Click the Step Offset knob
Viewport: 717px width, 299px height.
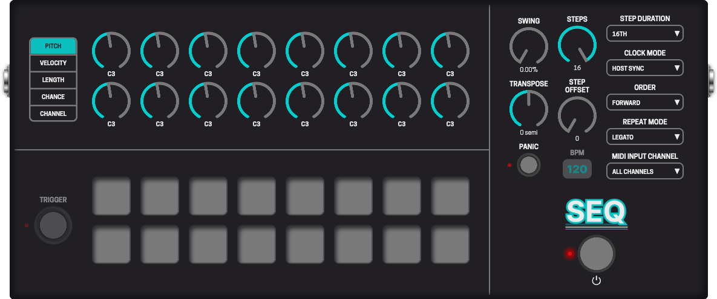[x=577, y=115]
